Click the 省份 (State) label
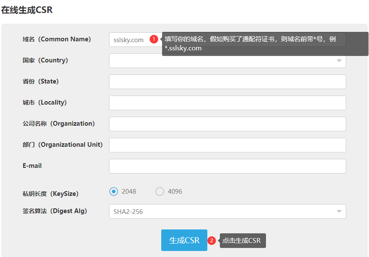 point(41,81)
